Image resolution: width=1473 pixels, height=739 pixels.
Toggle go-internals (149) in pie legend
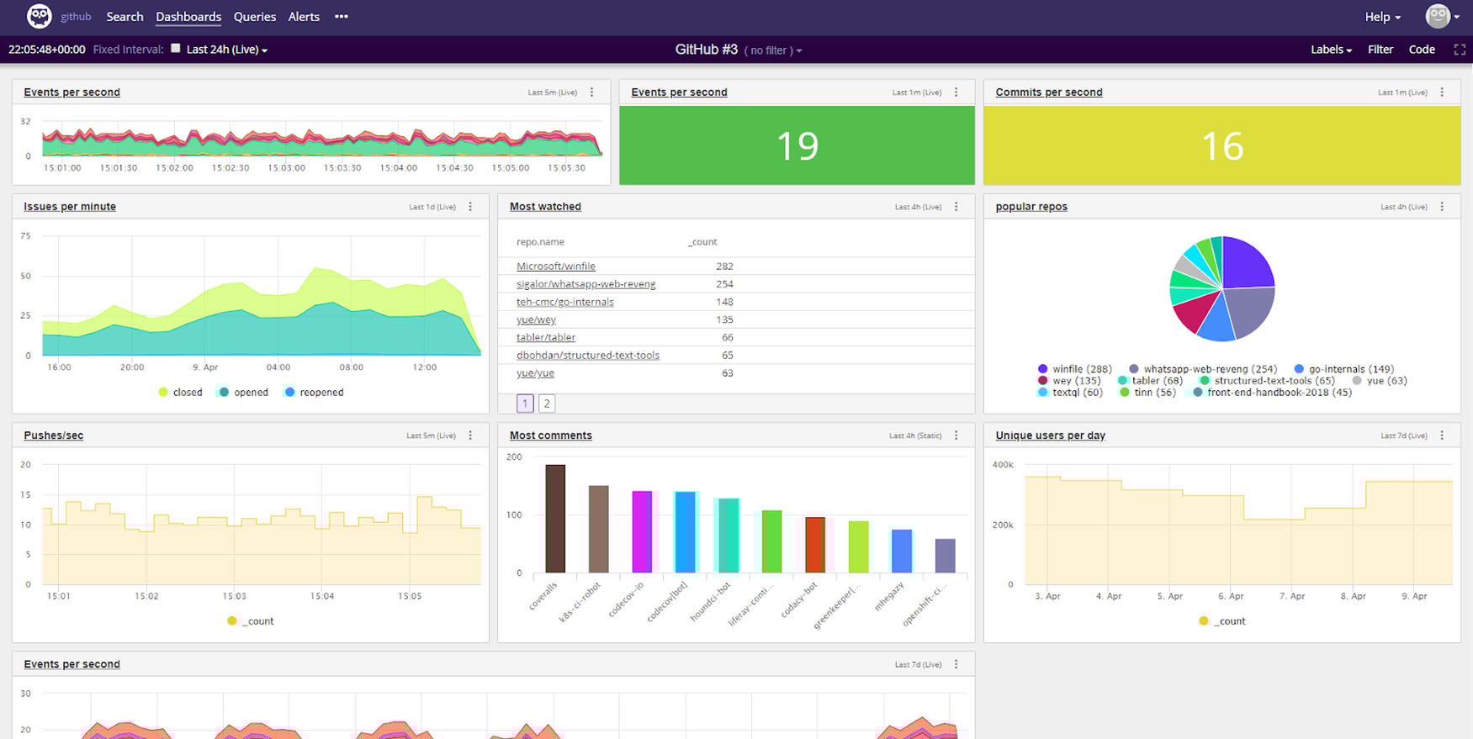point(1344,369)
